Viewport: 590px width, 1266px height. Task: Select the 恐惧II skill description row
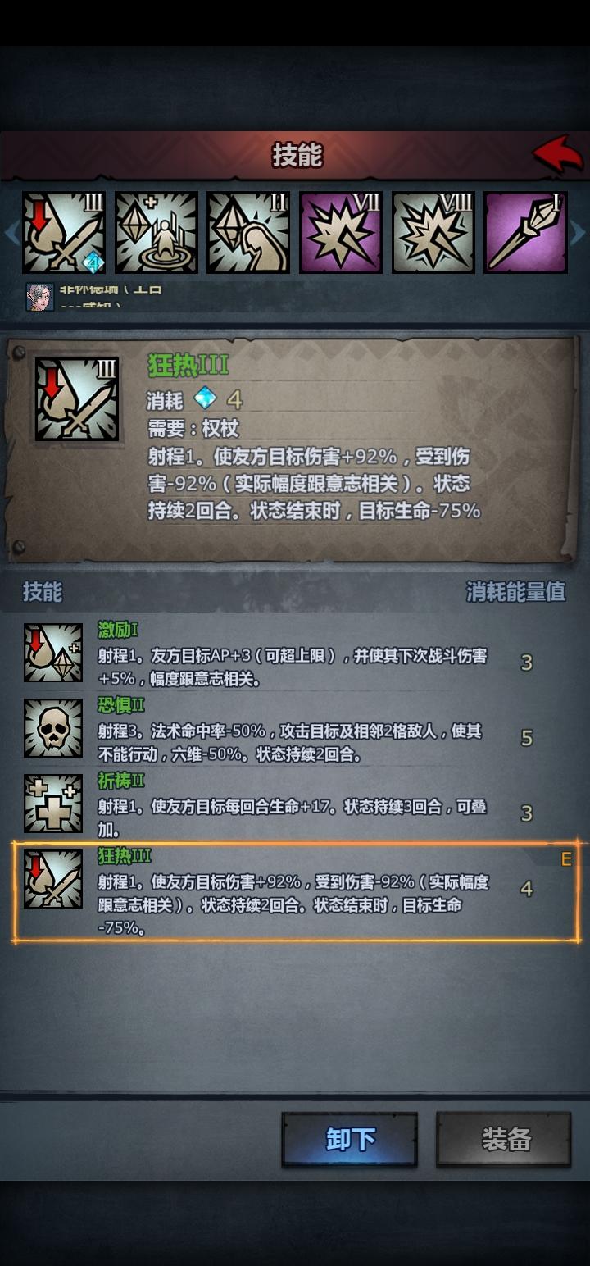(295, 728)
